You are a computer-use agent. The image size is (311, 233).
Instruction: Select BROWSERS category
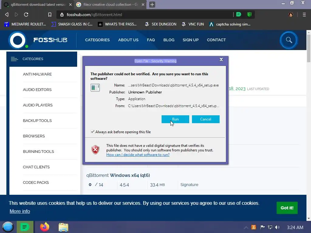(x=34, y=136)
